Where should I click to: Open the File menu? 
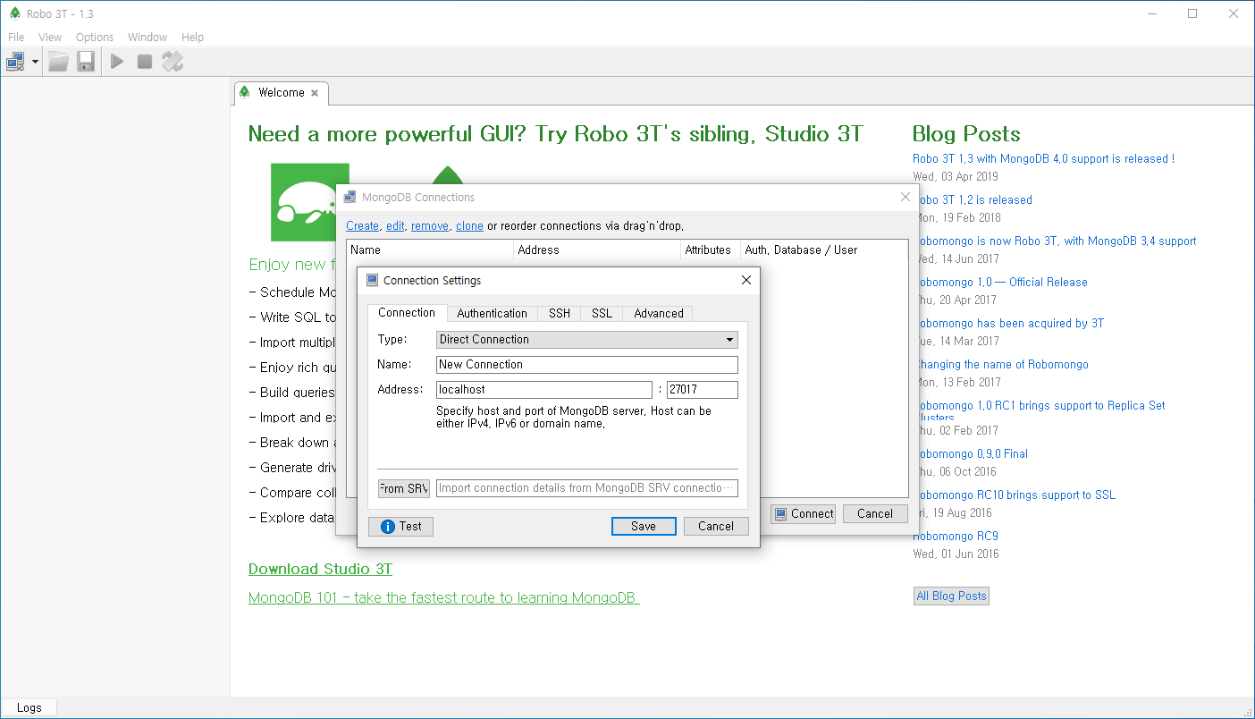(16, 37)
